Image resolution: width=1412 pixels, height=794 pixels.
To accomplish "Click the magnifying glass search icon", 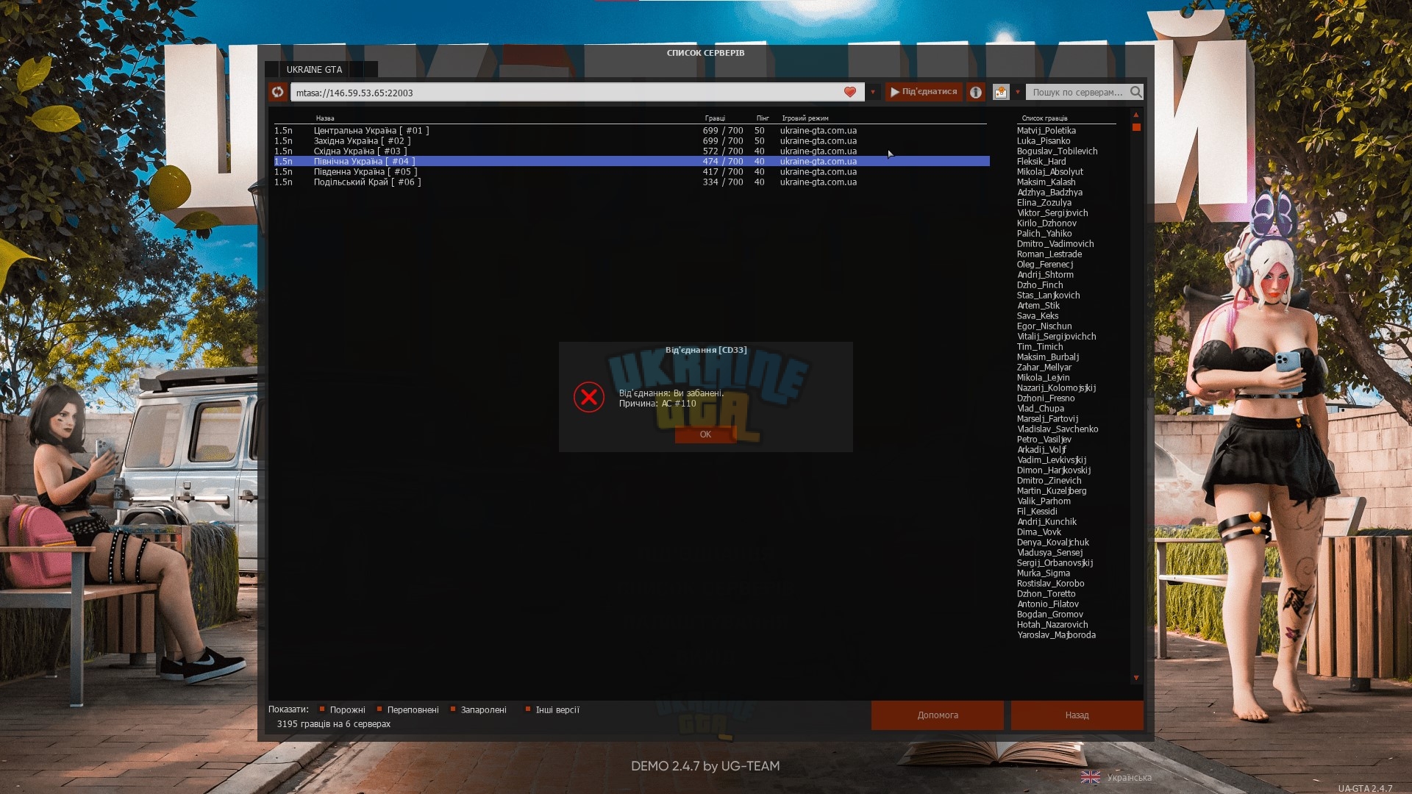I will [x=1135, y=92].
